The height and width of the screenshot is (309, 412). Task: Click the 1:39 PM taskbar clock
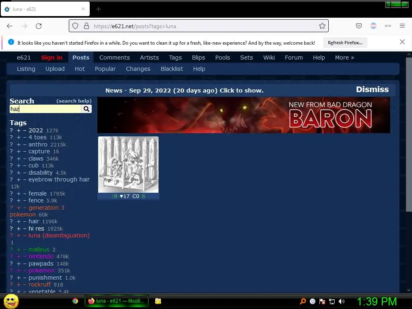[377, 301]
